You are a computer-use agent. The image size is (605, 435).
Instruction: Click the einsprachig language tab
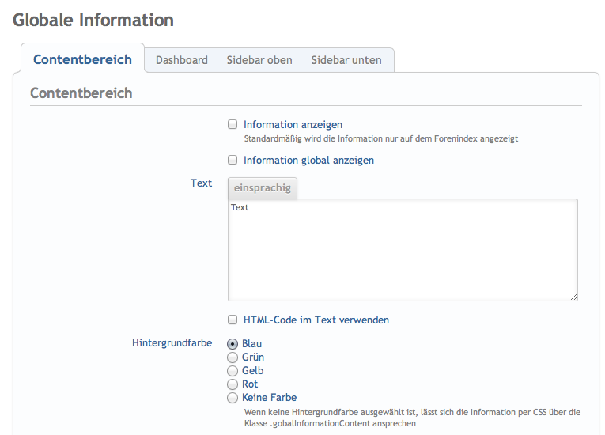pyautogui.click(x=263, y=188)
